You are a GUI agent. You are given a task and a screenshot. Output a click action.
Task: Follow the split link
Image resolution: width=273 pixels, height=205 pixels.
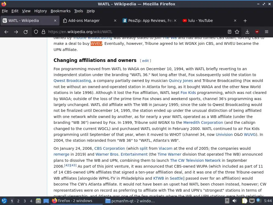click(144, 148)
